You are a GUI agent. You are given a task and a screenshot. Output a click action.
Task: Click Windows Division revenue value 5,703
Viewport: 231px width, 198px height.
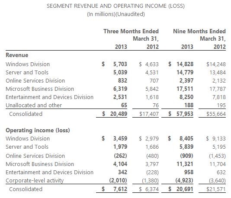click(120, 64)
